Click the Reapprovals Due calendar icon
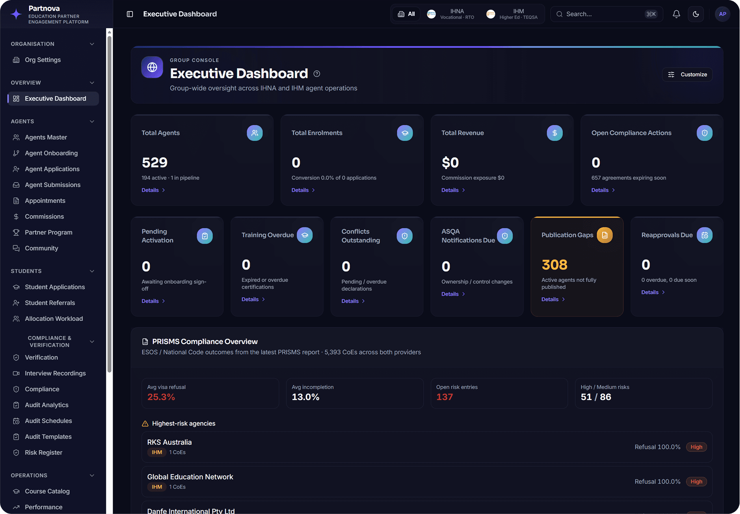Image resolution: width=740 pixels, height=514 pixels. point(705,235)
